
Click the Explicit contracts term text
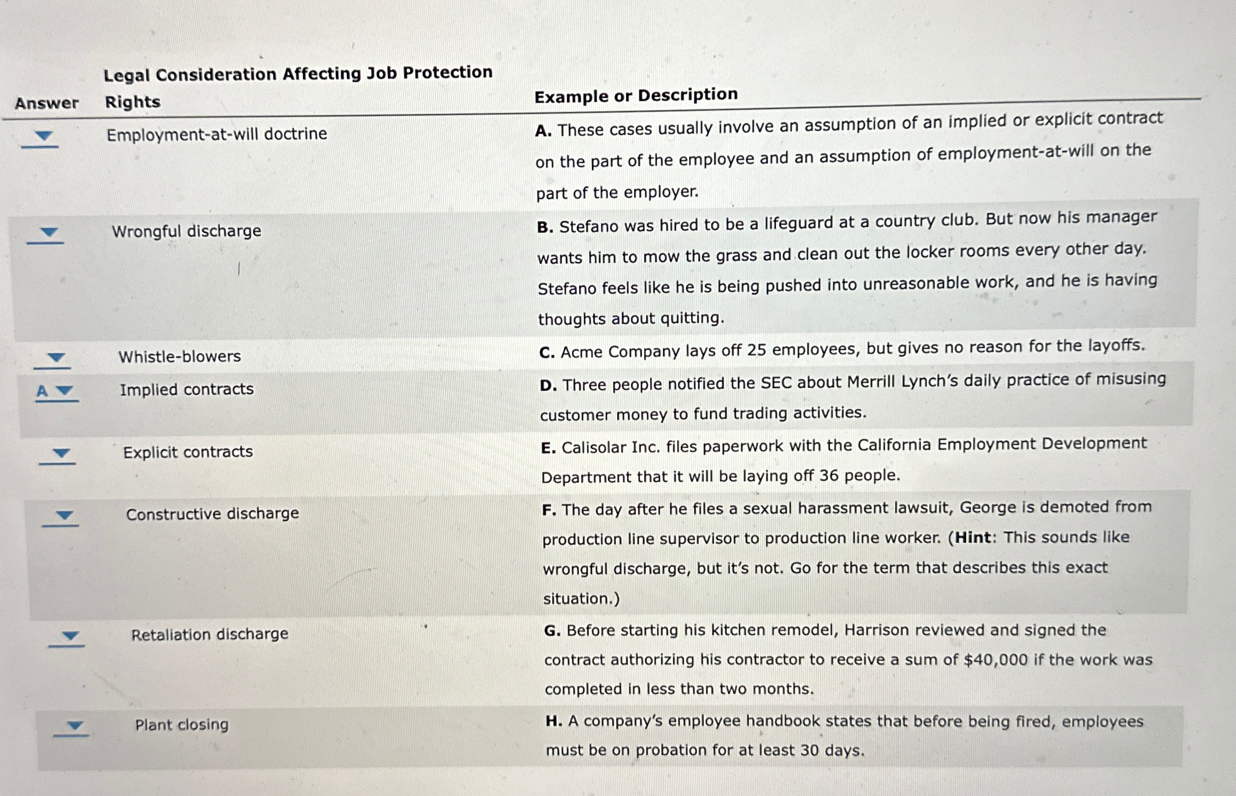point(188,452)
